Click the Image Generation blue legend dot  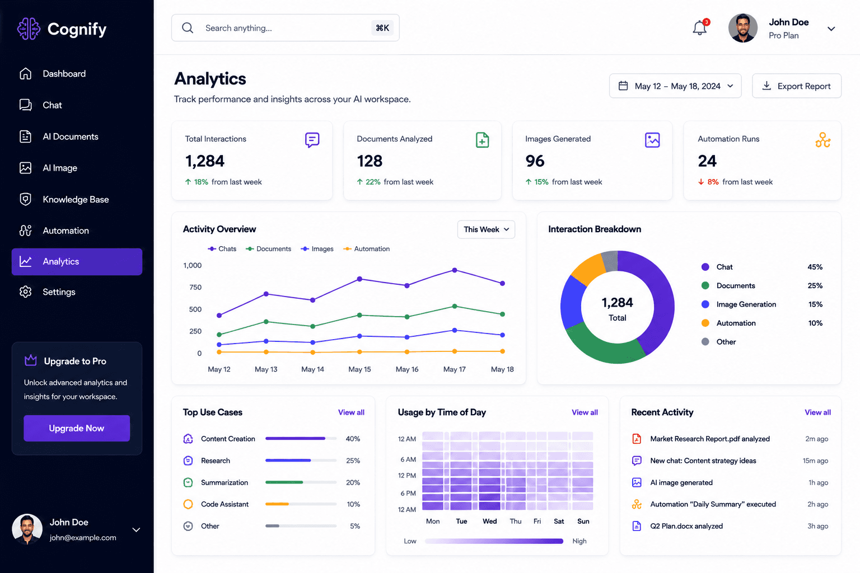coord(705,304)
